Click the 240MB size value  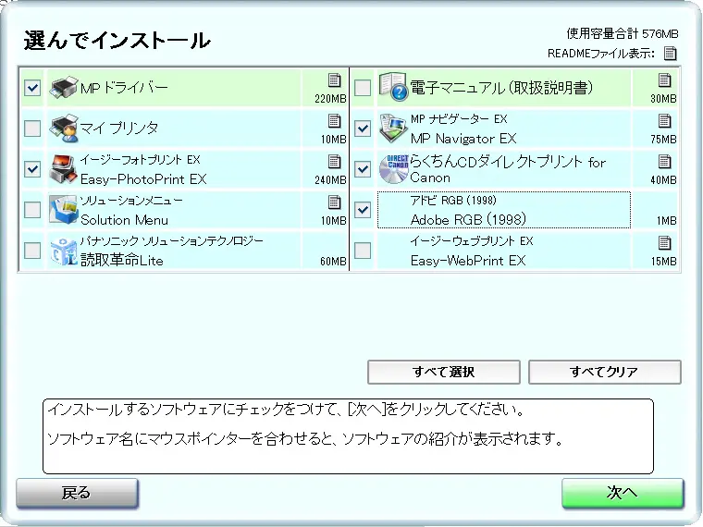click(x=330, y=180)
